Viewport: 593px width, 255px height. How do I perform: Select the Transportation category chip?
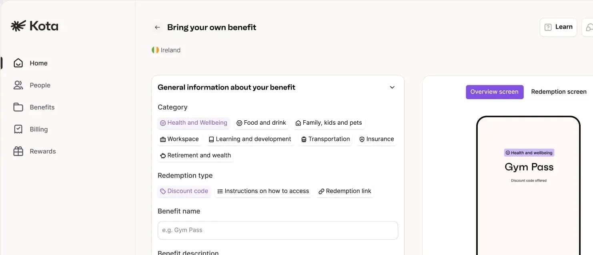(325, 139)
